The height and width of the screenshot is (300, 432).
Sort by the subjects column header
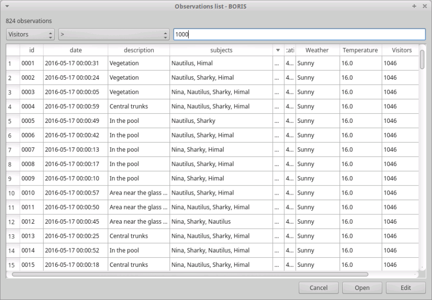[221, 50]
